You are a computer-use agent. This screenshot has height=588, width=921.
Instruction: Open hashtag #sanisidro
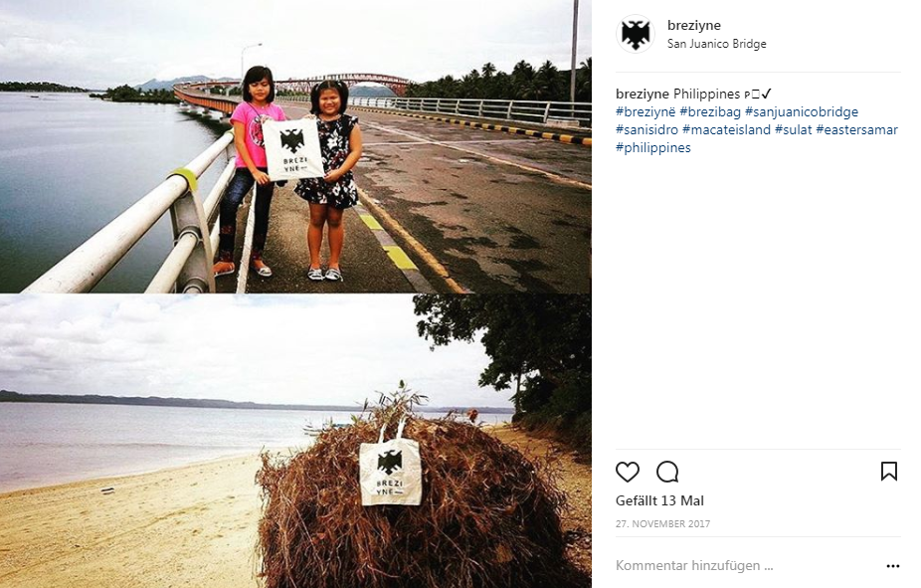coord(646,129)
